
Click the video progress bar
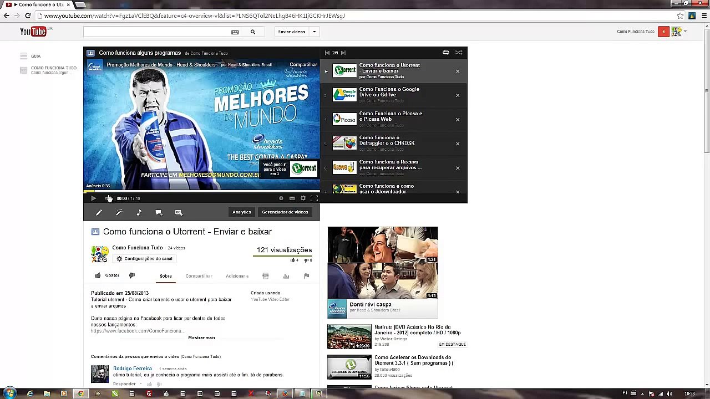pyautogui.click(x=201, y=191)
